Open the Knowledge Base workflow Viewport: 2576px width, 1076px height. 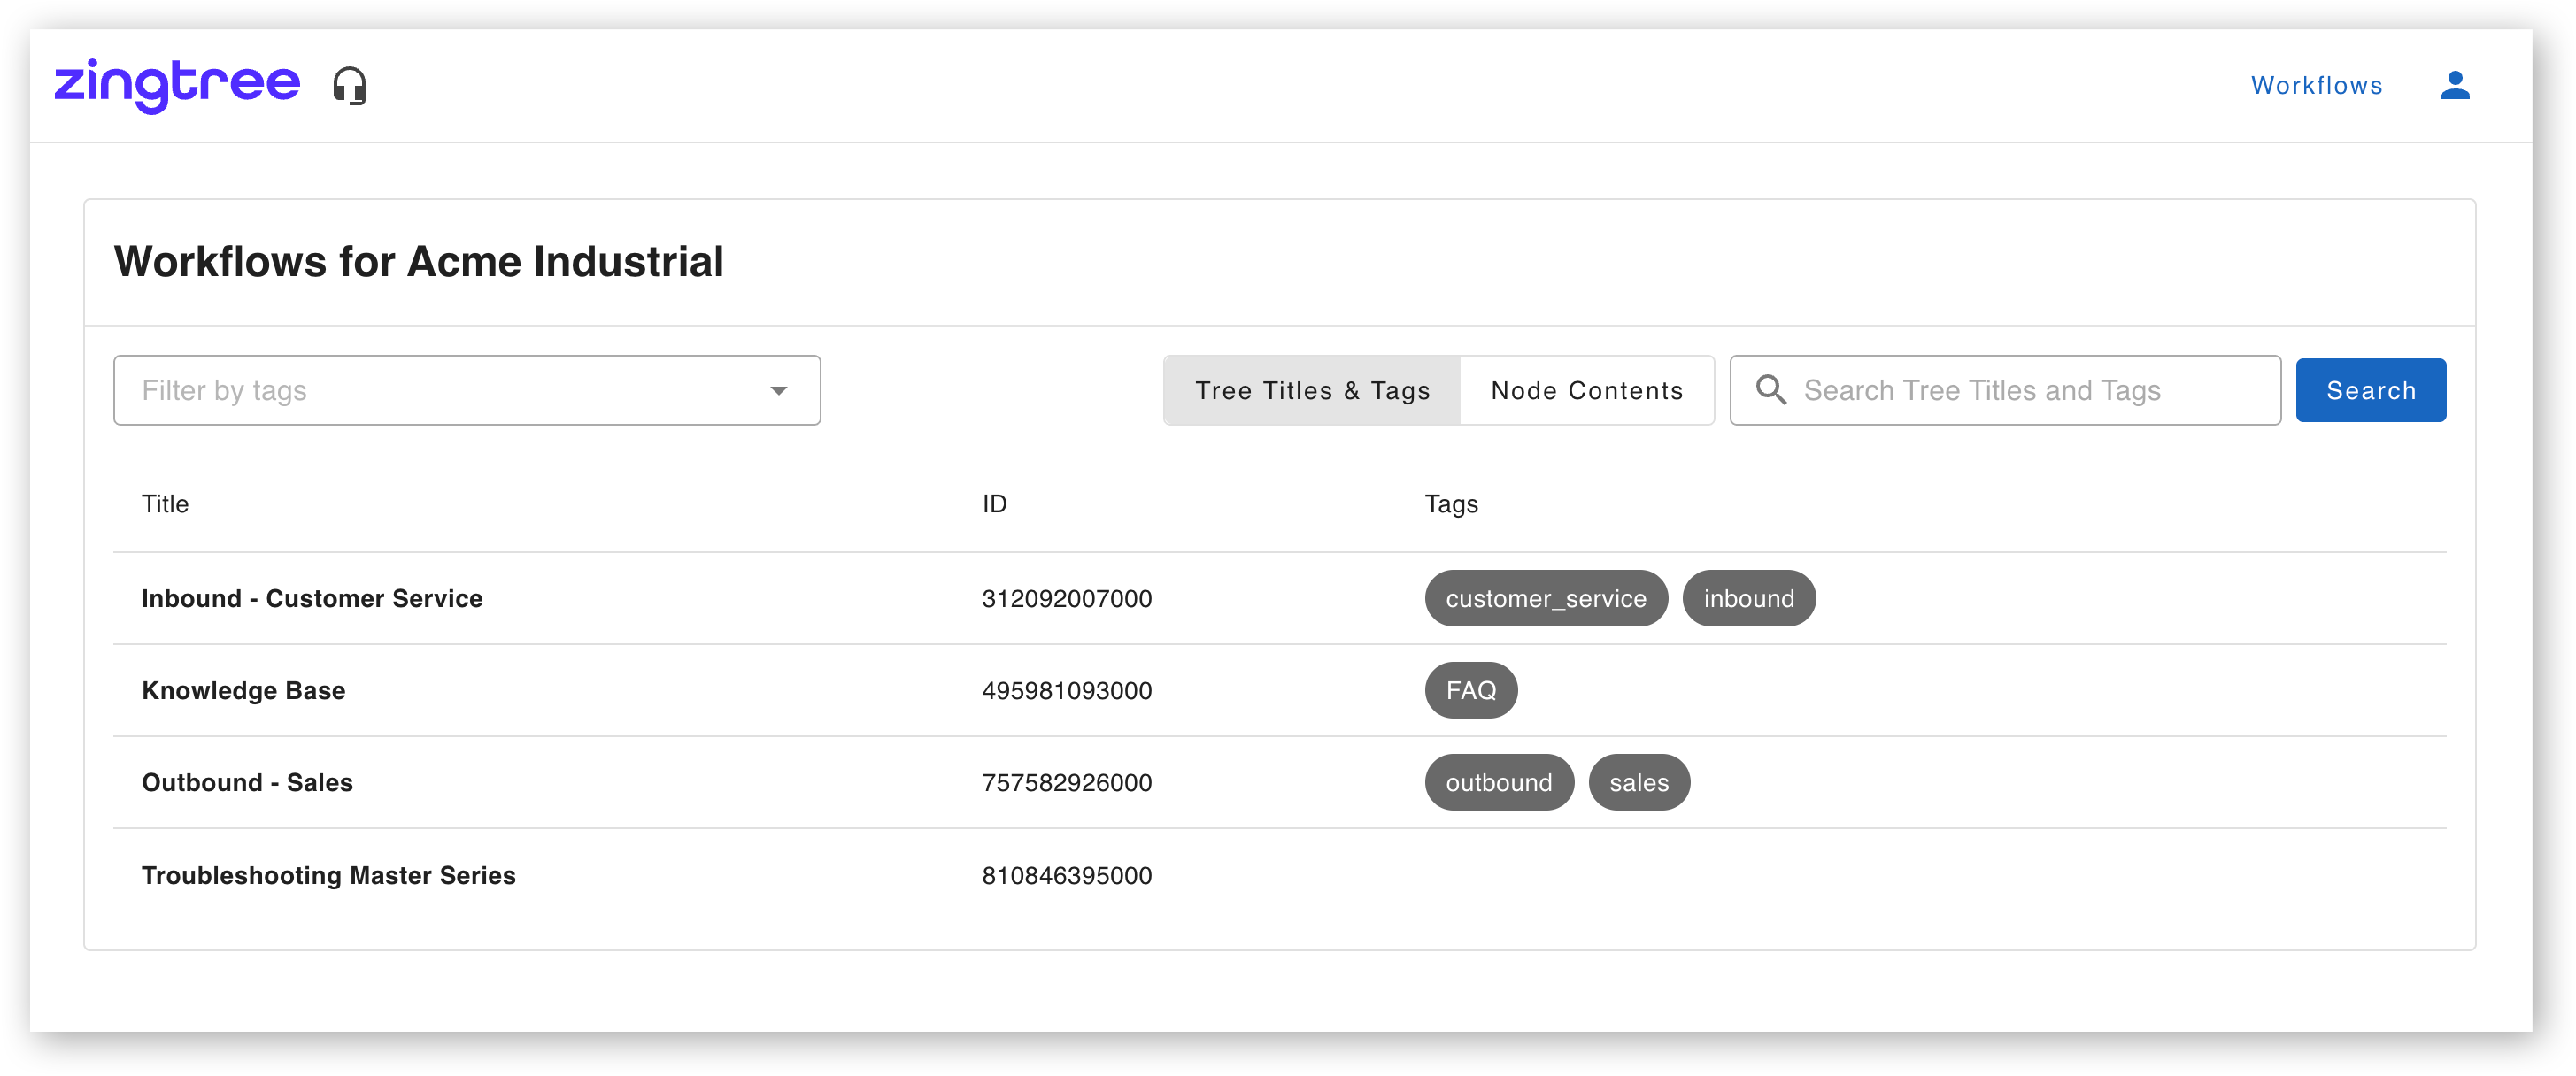[244, 691]
